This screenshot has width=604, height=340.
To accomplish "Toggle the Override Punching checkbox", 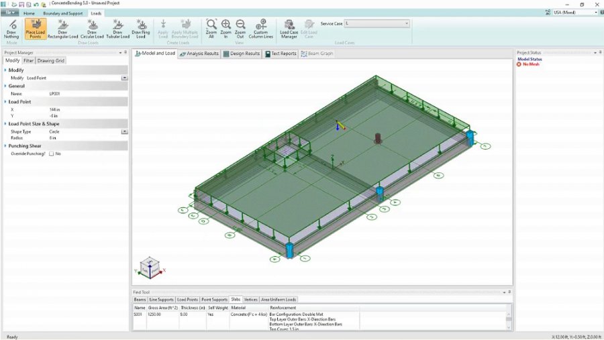I will pos(52,154).
